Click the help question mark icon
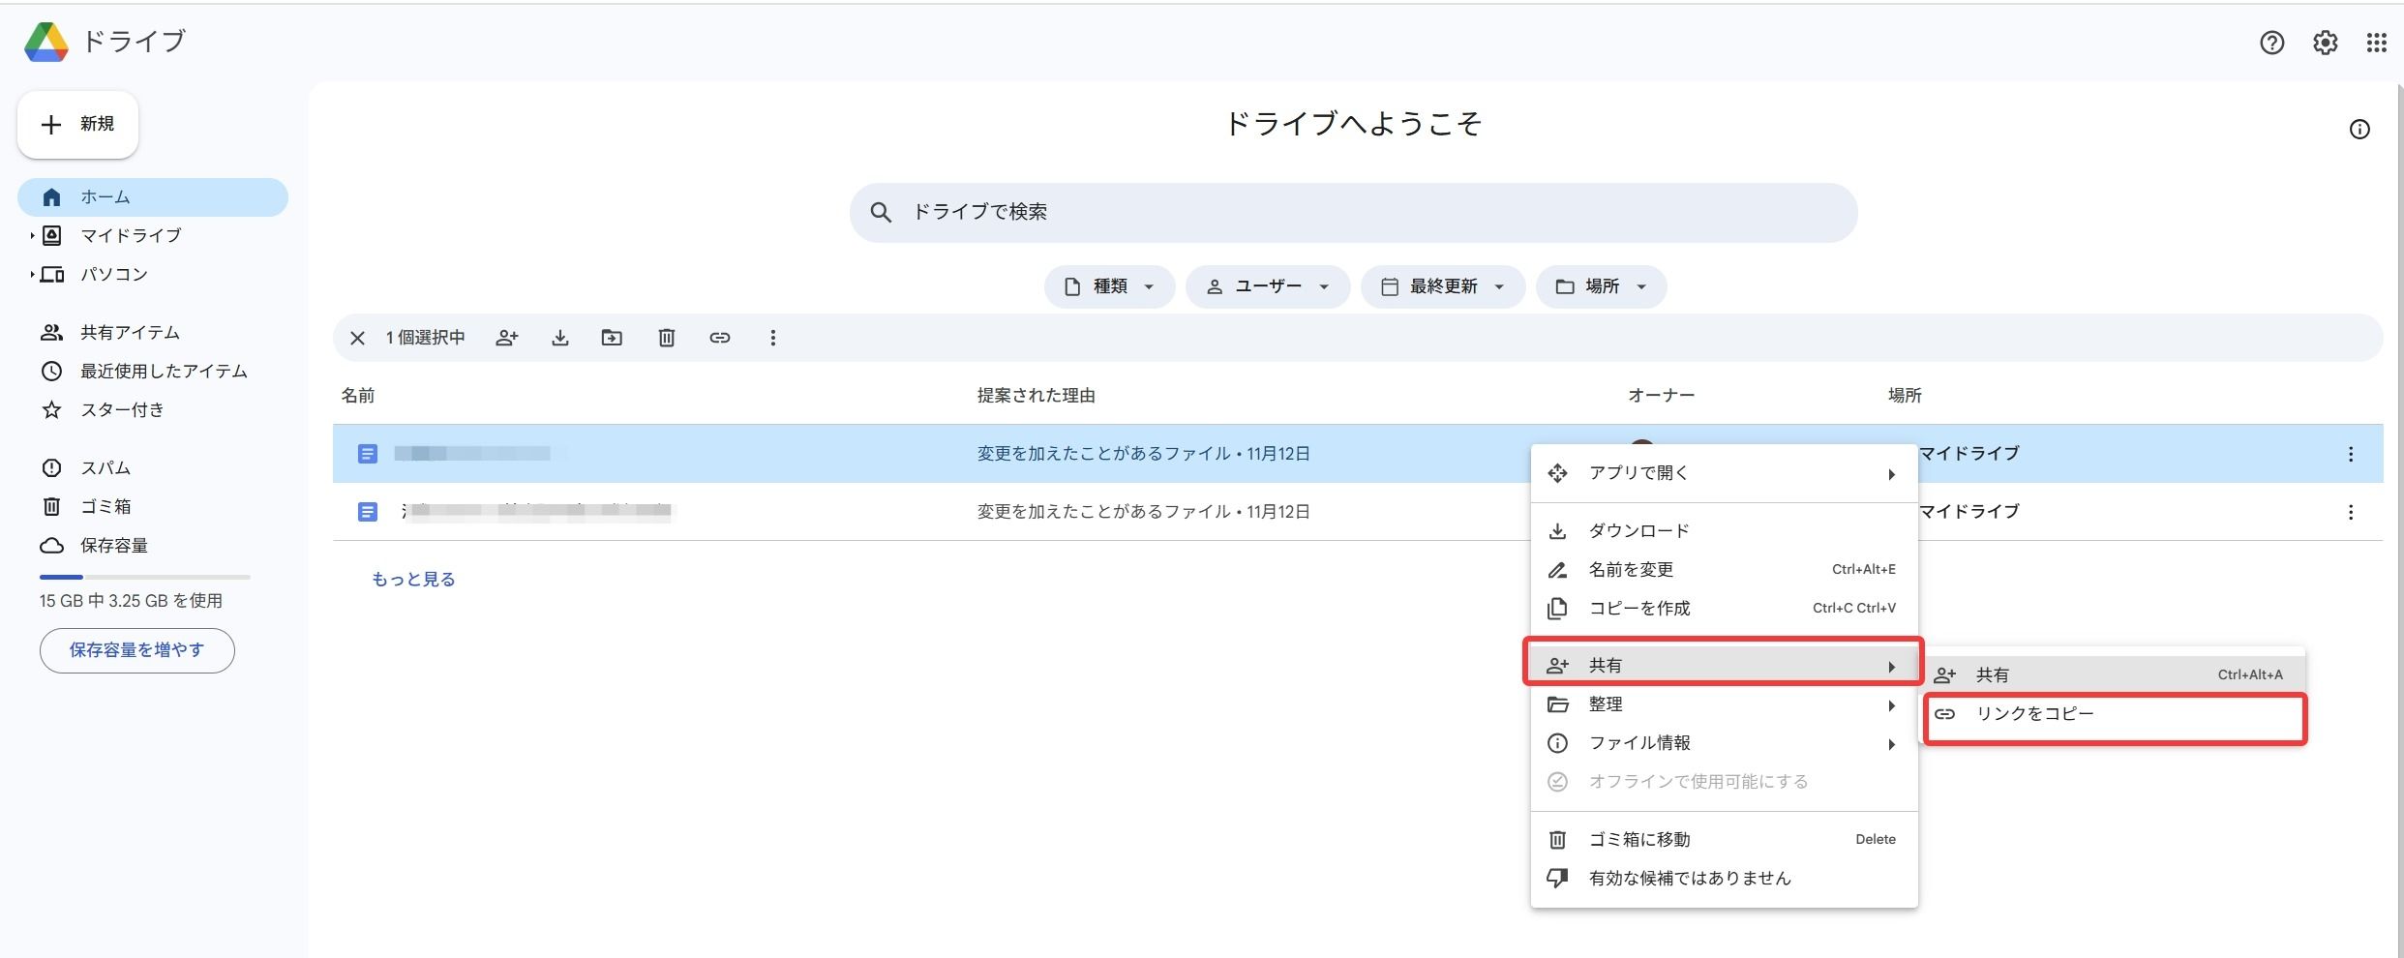This screenshot has height=958, width=2404. 2271,43
